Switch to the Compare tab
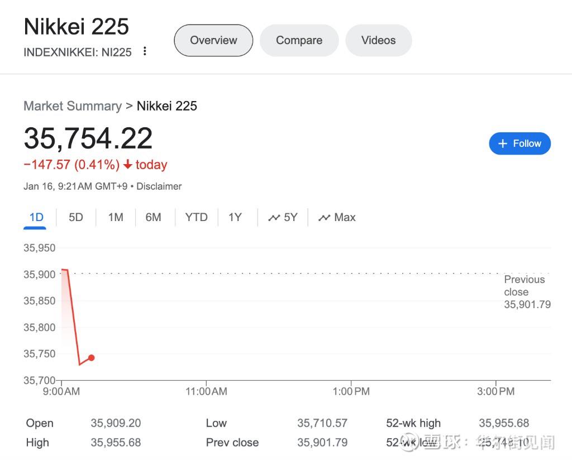This screenshot has width=572, height=460. coord(299,40)
